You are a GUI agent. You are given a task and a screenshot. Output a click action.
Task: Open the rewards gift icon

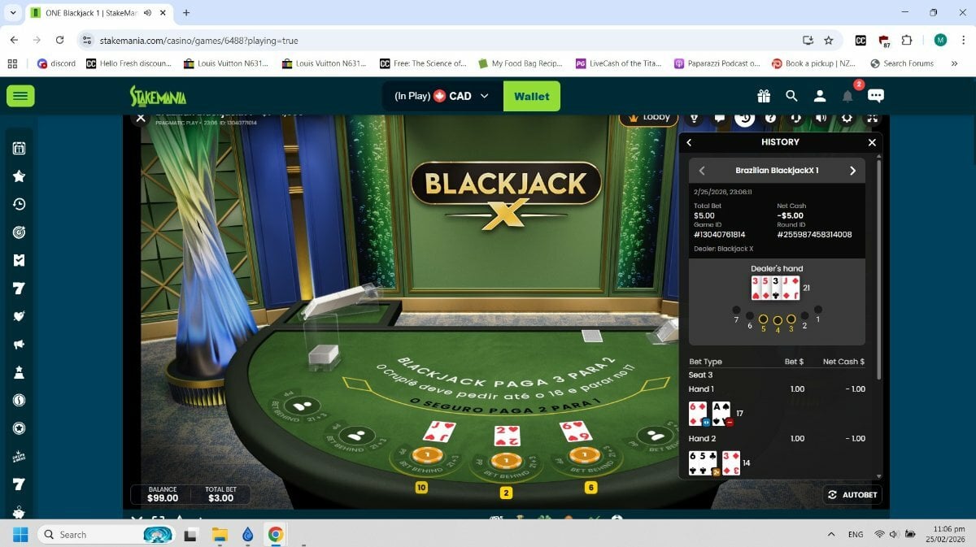tap(763, 96)
